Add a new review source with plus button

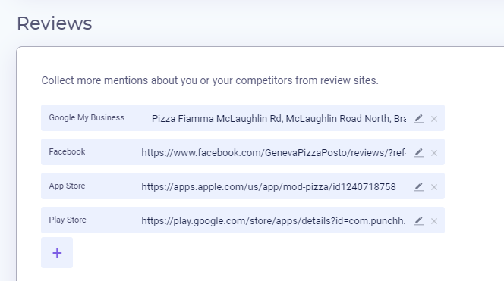click(x=57, y=253)
